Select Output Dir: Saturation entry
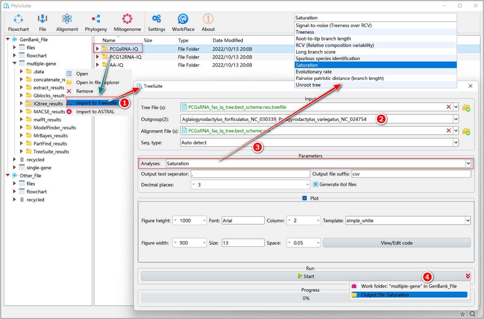The width and height of the screenshot is (484, 319). [409, 295]
